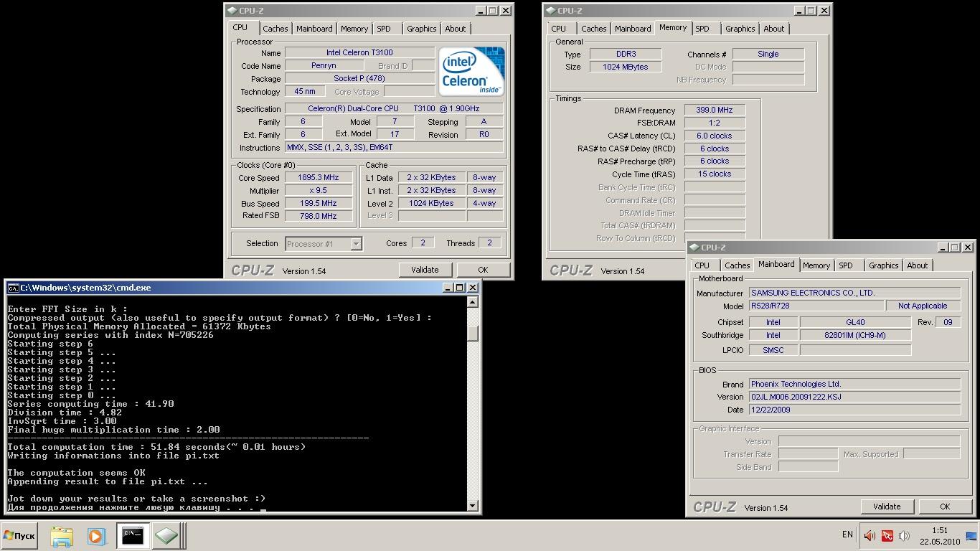Click Show desktop monitor icon in tray

point(972,536)
